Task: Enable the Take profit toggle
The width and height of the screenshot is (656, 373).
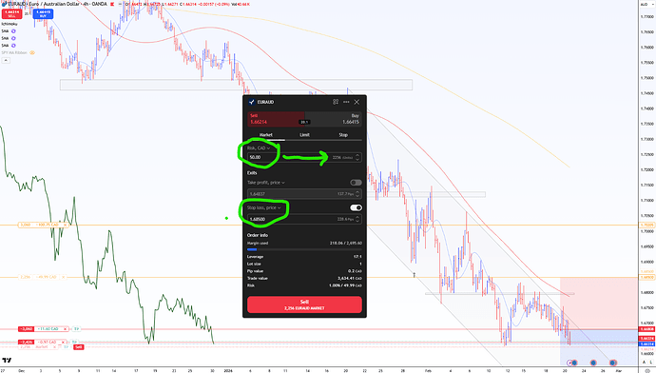Action: coord(356,183)
